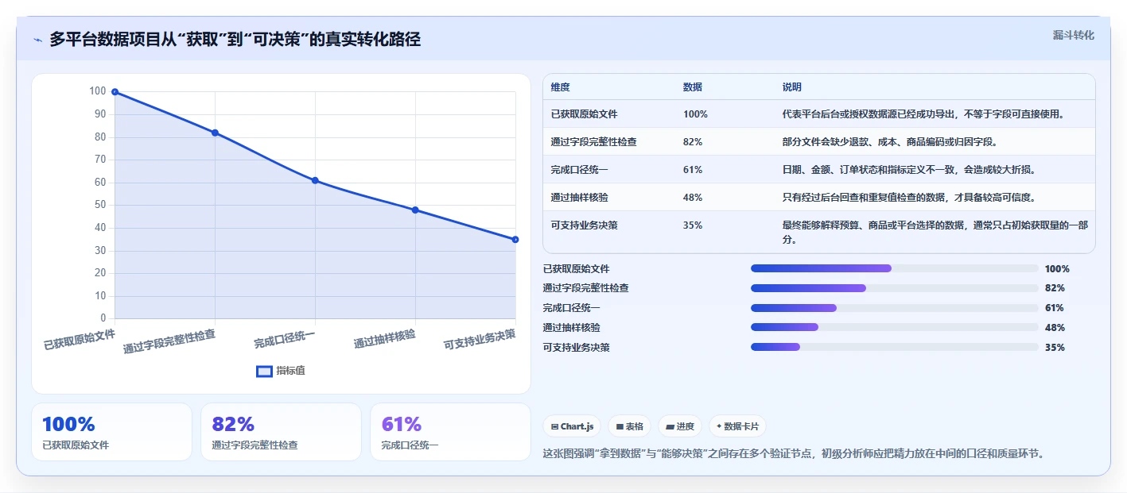Click the Chart.js chip
The image size is (1127, 493).
[x=572, y=426]
